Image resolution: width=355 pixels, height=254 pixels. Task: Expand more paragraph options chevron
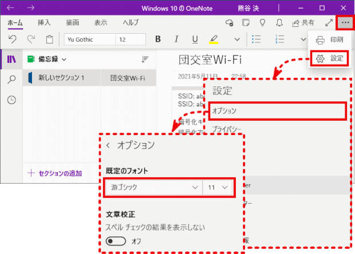click(303, 39)
